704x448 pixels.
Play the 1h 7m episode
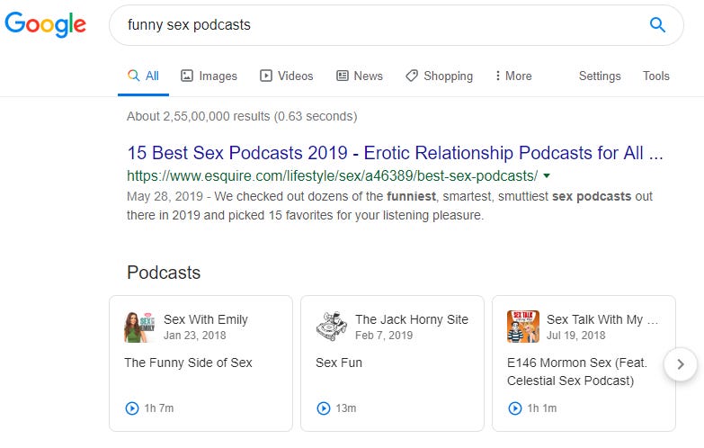click(132, 408)
